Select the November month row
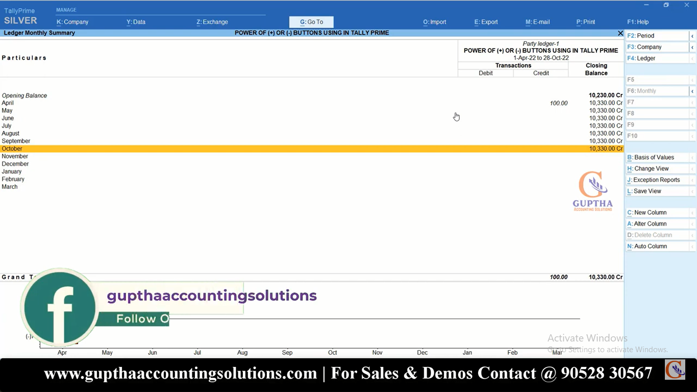 [x=312, y=157]
